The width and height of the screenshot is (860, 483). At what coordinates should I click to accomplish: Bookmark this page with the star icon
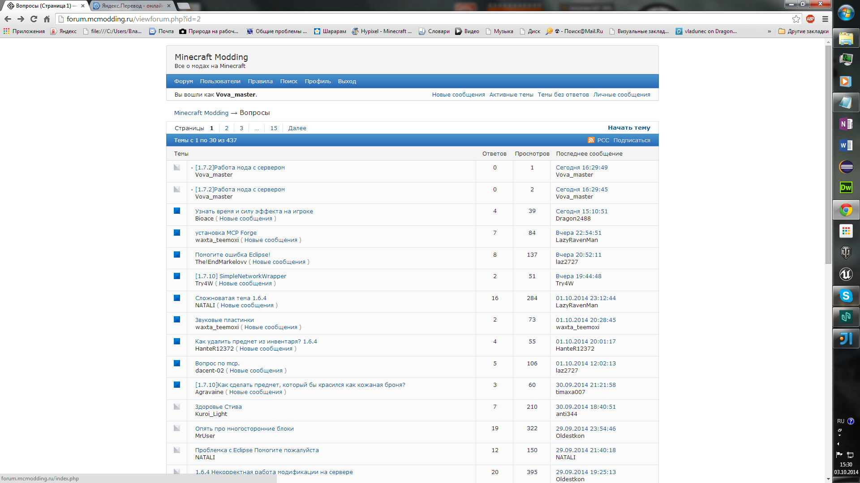tap(796, 19)
